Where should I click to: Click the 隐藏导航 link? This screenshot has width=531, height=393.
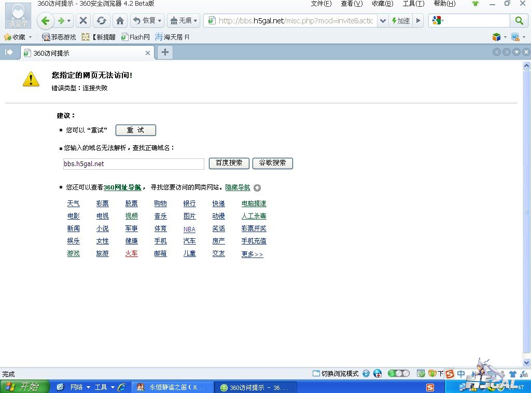[237, 187]
